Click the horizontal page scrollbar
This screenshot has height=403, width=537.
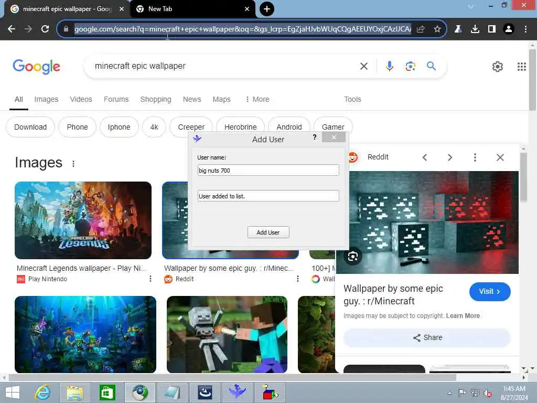pyautogui.click(x=232, y=378)
